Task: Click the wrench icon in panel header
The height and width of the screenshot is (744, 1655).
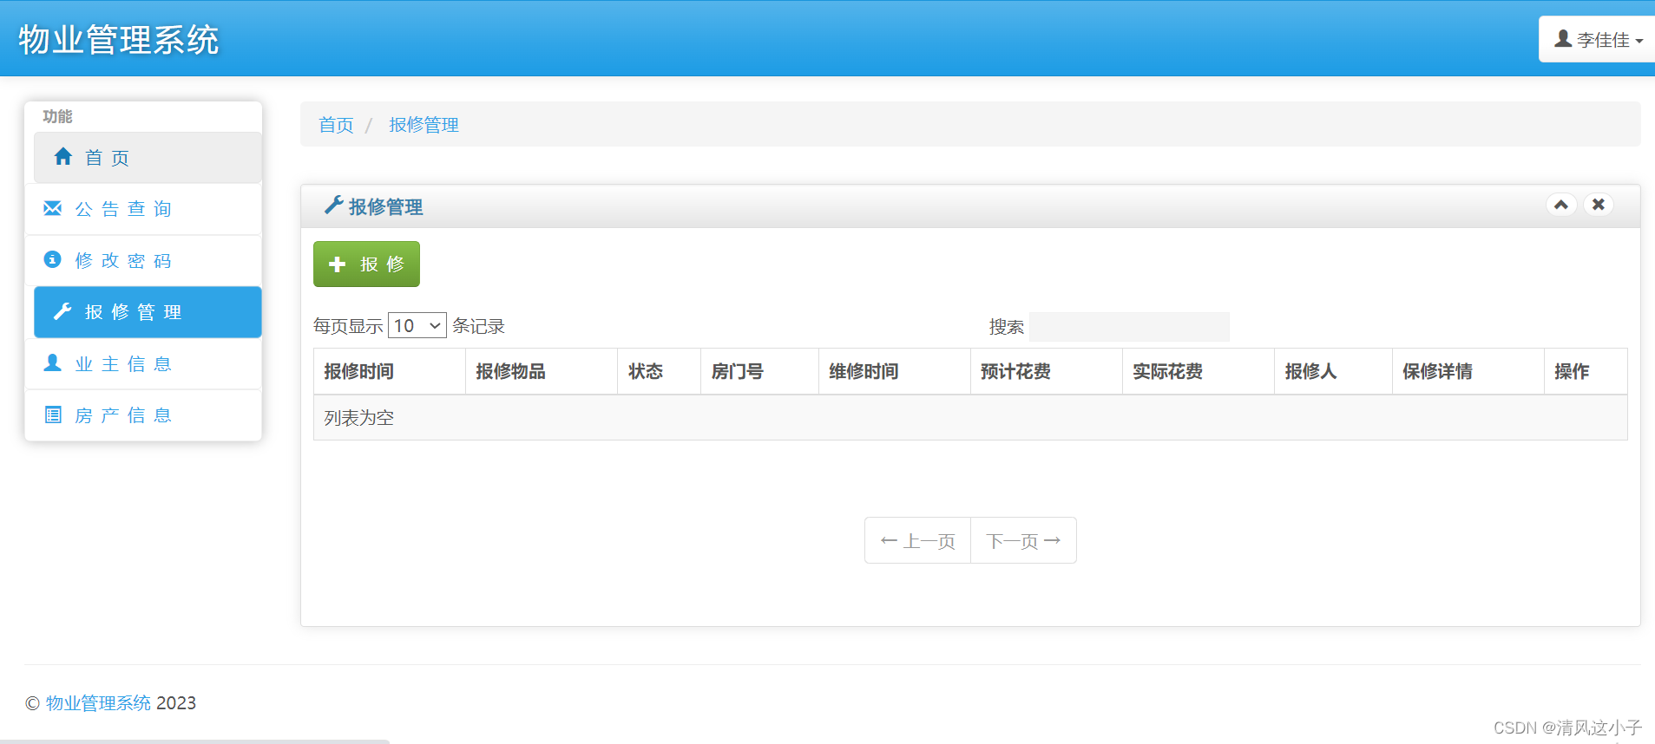Action: coord(333,205)
